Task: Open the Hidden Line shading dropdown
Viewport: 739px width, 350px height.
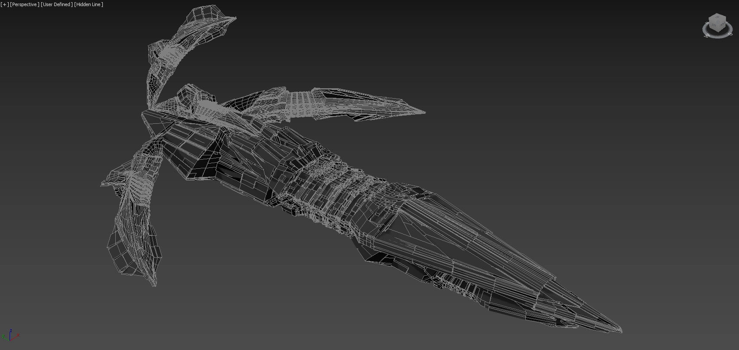Action: click(89, 4)
